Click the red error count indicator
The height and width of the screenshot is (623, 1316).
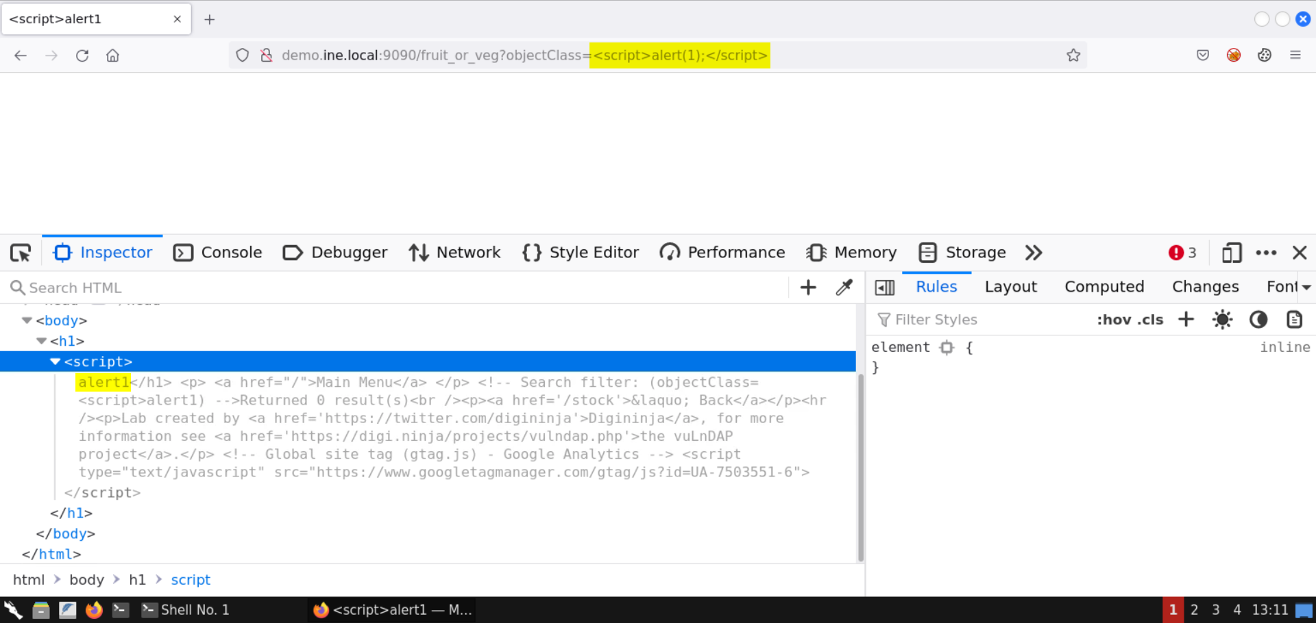(1182, 253)
